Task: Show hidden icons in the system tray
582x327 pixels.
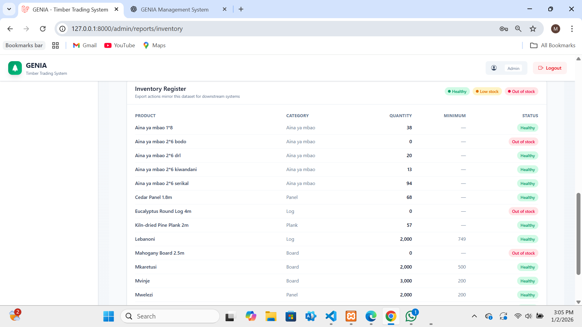Action: [x=474, y=316]
